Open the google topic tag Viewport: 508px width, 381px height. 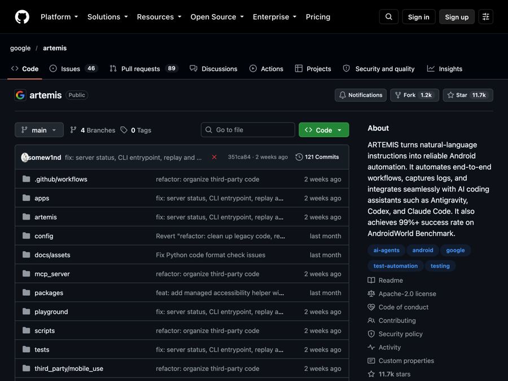coord(455,250)
